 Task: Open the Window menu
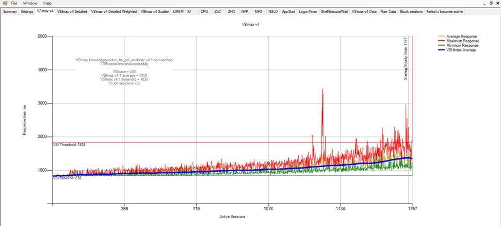coord(30,3)
